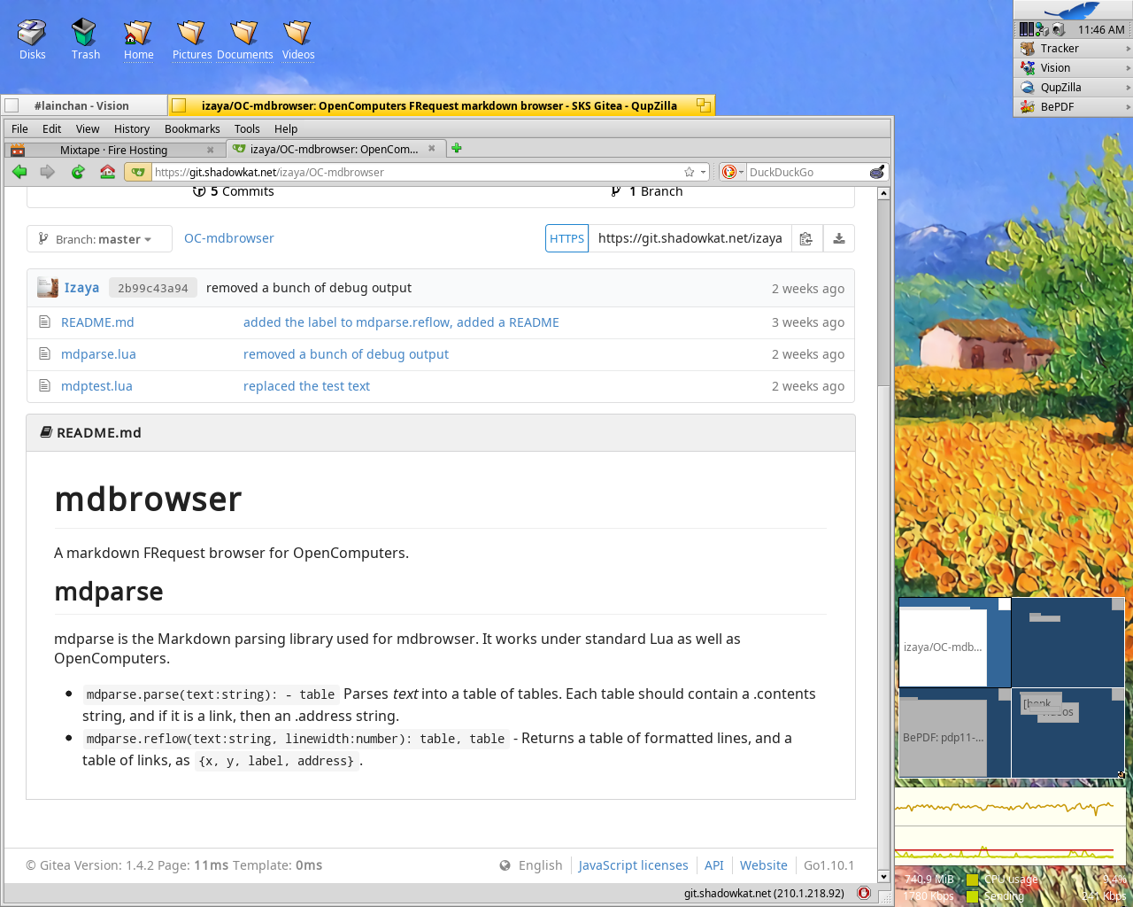The width and height of the screenshot is (1133, 907).
Task: Switch to the Mixtape · Fire Hosting tab
Action: click(114, 150)
